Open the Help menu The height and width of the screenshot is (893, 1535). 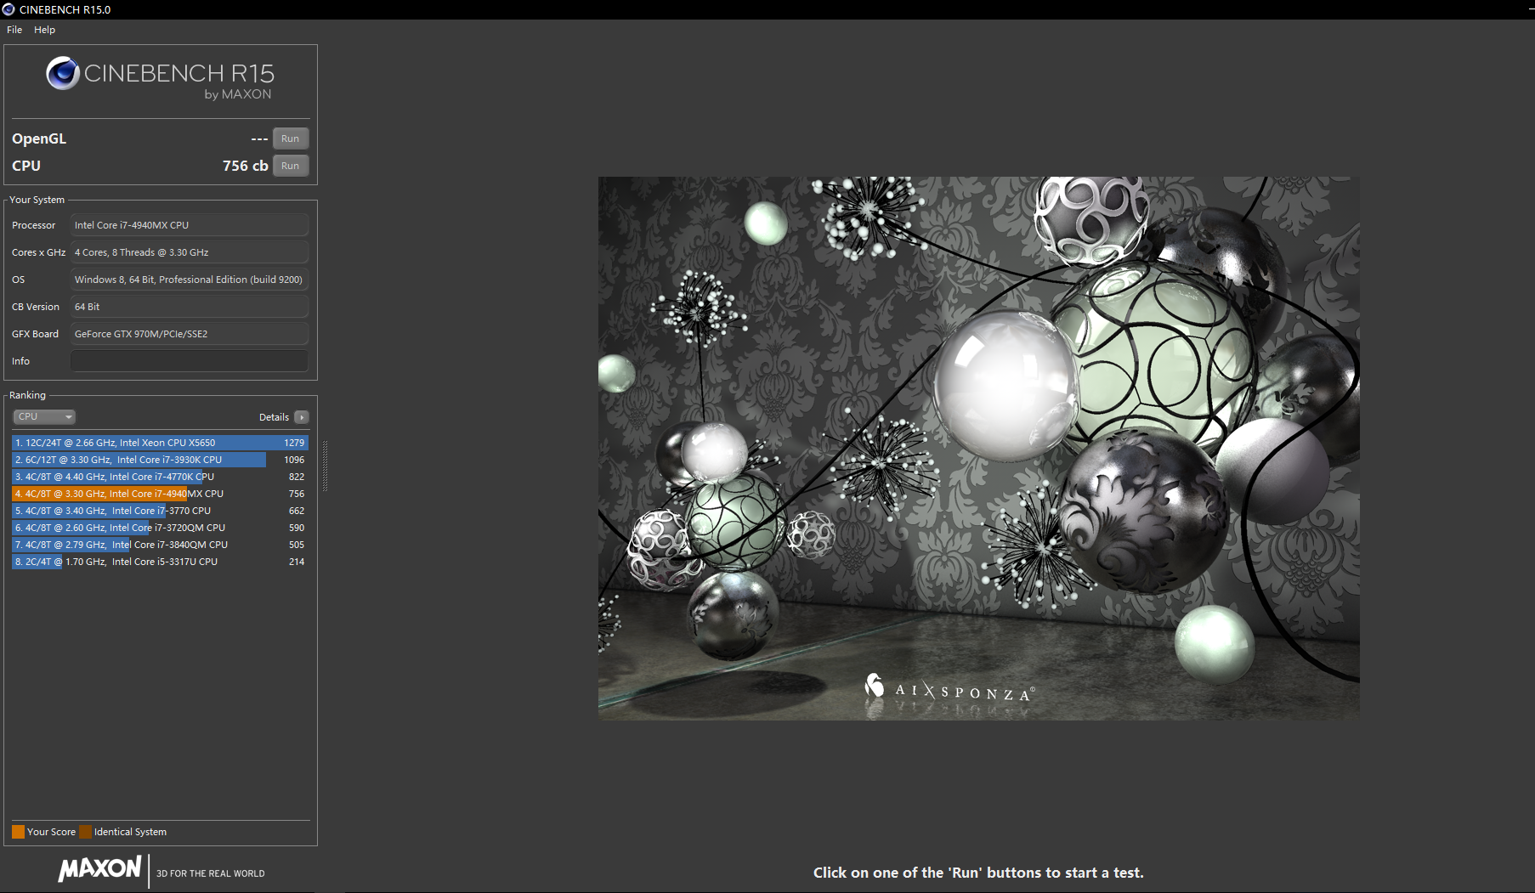(x=44, y=30)
